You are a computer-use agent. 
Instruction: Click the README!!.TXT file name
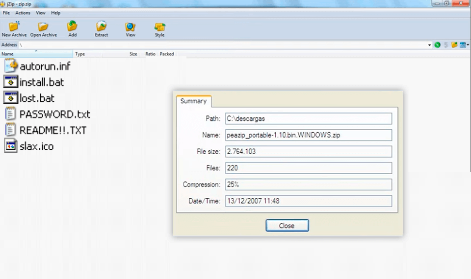pos(53,130)
